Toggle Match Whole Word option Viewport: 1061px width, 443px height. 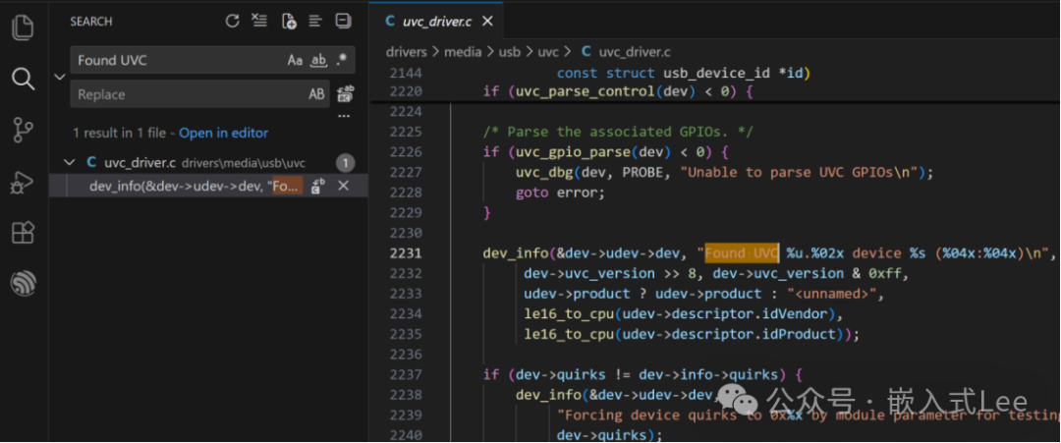coord(318,60)
